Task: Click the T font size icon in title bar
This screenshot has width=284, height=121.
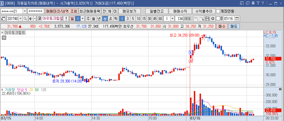Action: 258,3
